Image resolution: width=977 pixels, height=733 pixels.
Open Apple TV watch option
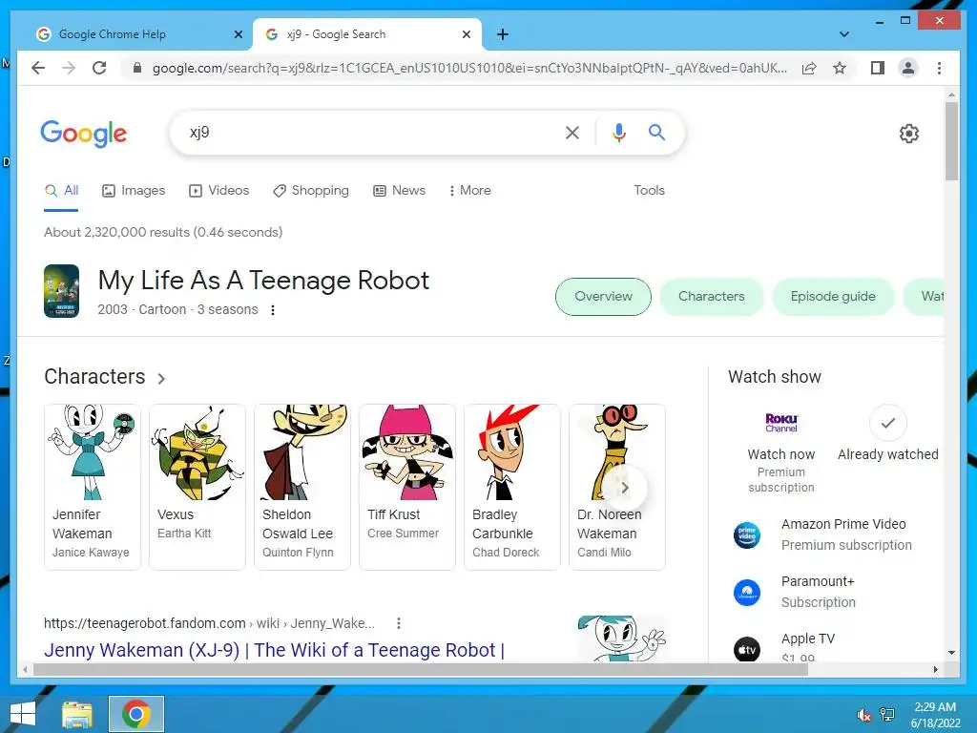785,648
